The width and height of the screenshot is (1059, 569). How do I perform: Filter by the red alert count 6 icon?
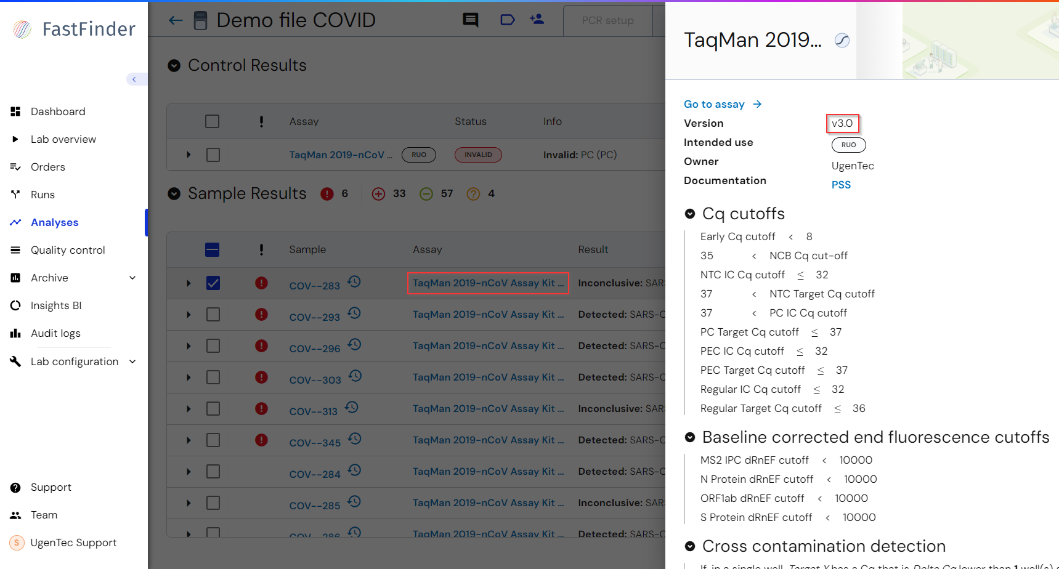[x=327, y=194]
